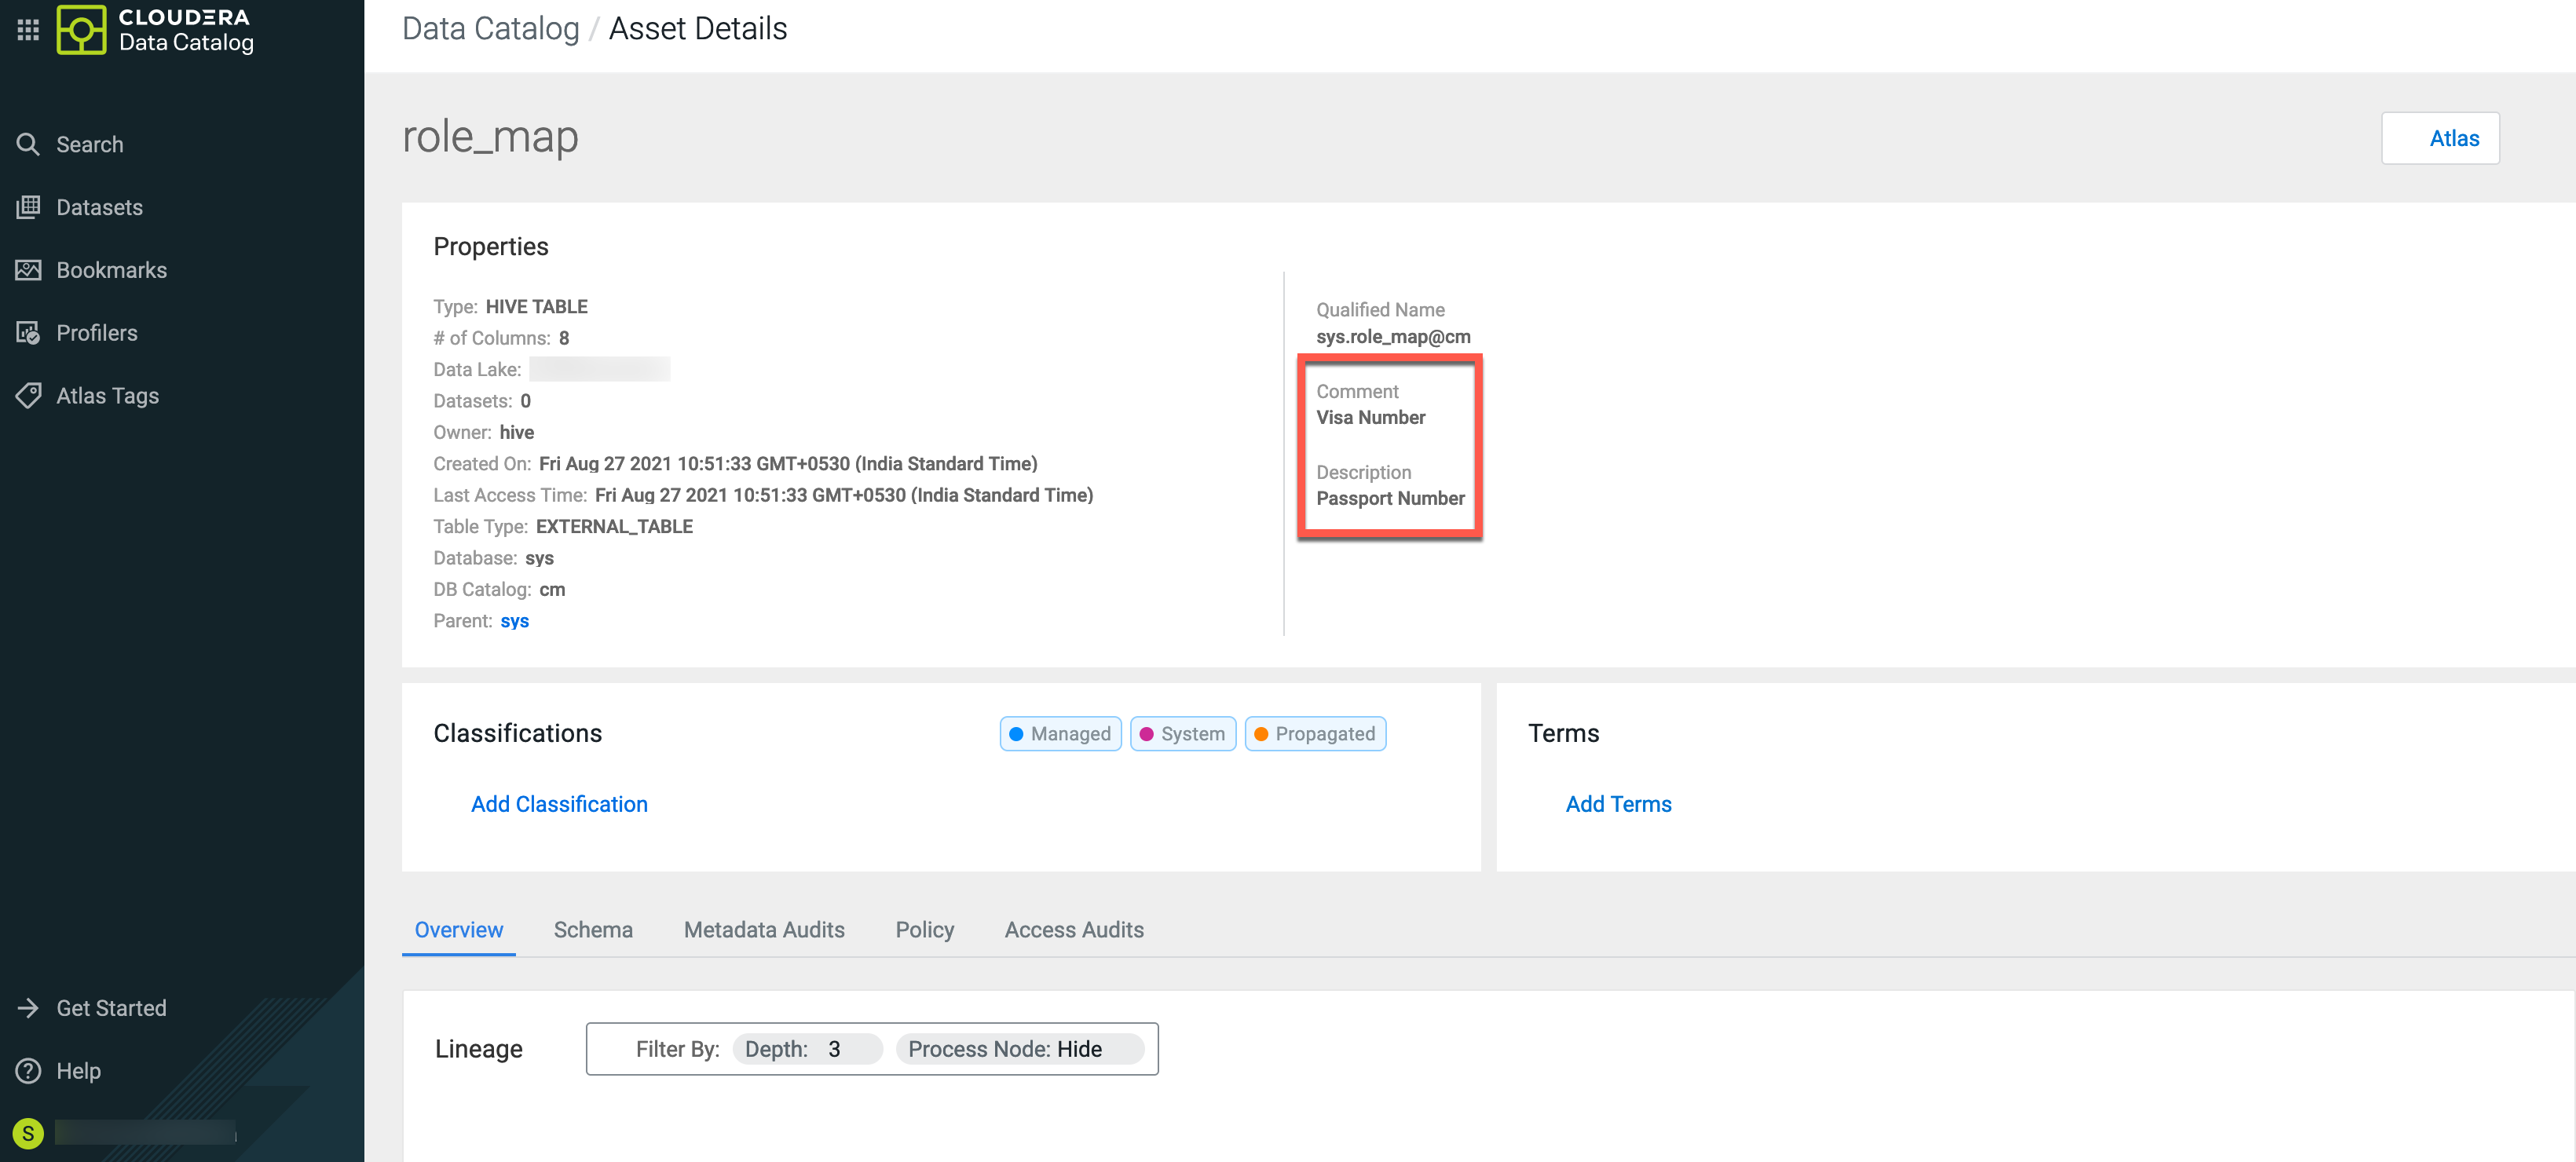Switch to the Schema tab
Screen dimensions: 2576x1162
click(x=593, y=930)
